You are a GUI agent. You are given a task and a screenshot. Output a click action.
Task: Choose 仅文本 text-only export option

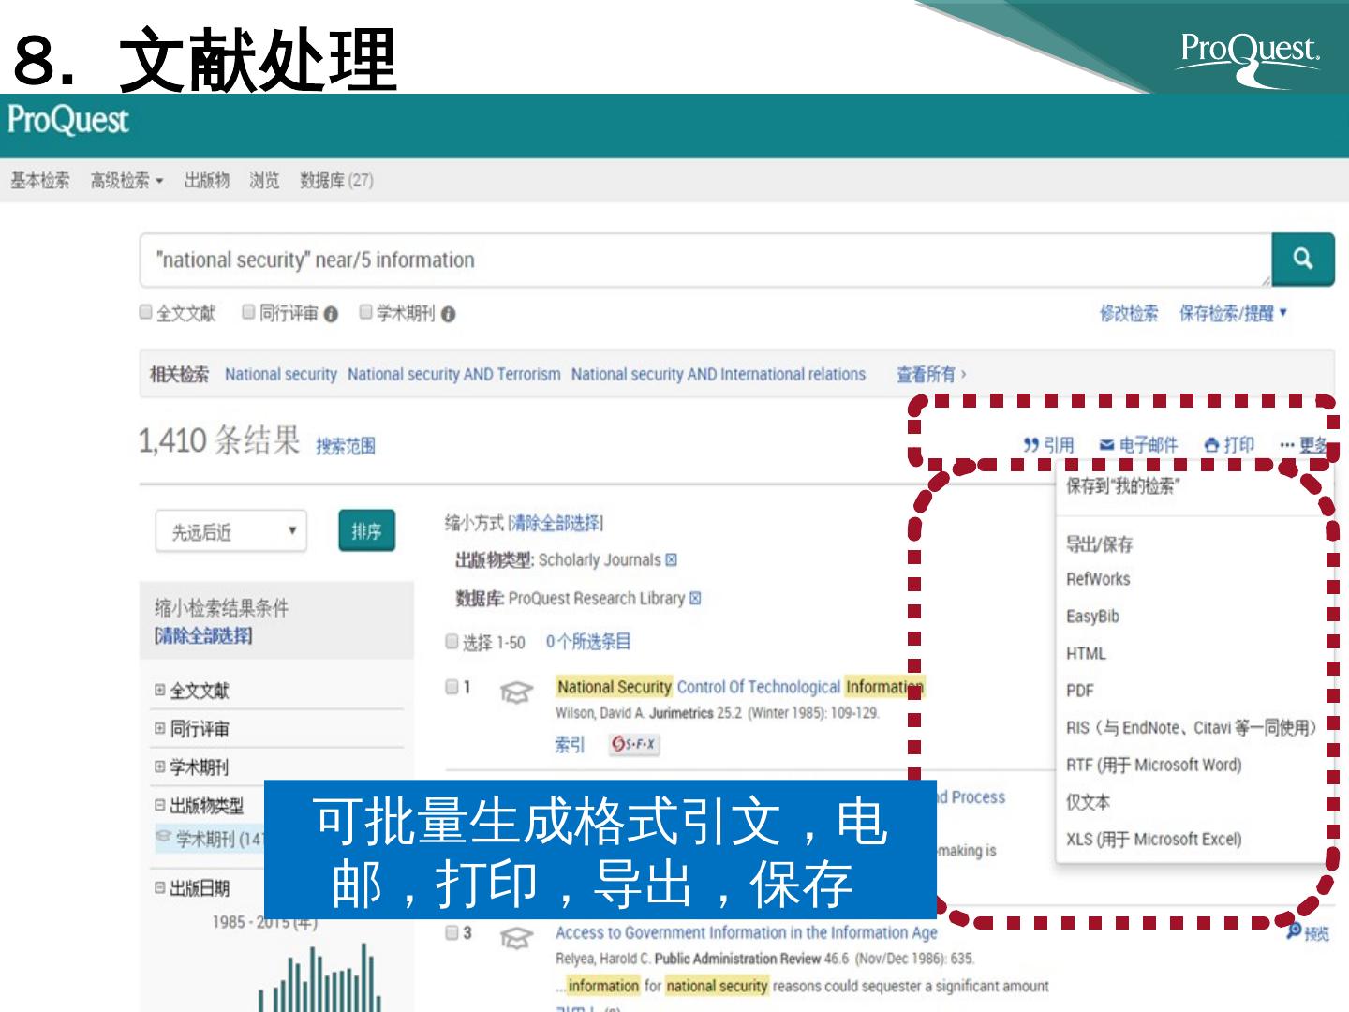(x=1088, y=802)
